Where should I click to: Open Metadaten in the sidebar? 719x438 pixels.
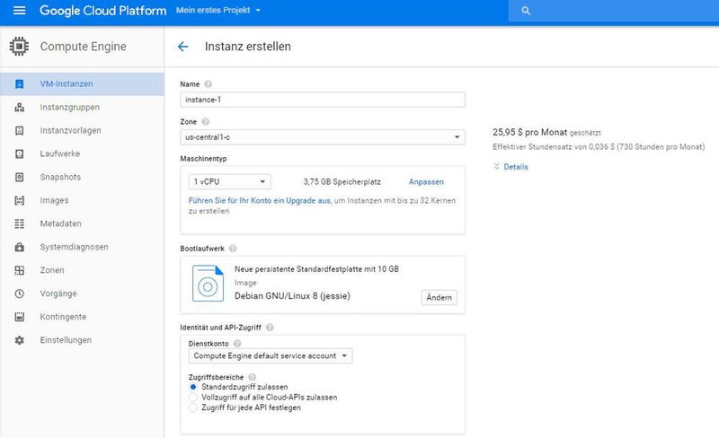82,223
